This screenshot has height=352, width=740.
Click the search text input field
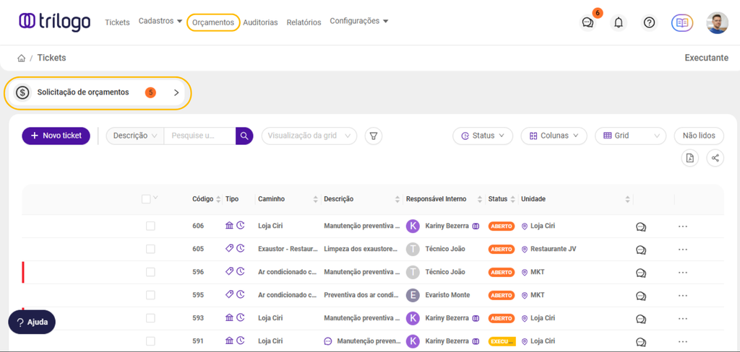pos(199,136)
